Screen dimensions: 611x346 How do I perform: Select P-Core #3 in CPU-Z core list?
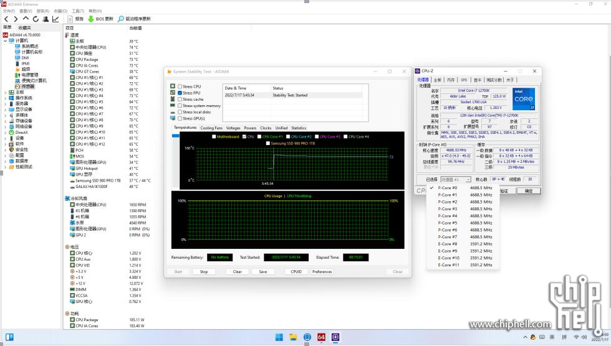click(x=463, y=208)
